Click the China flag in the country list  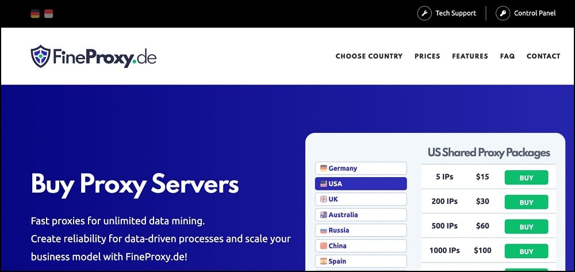click(x=323, y=246)
